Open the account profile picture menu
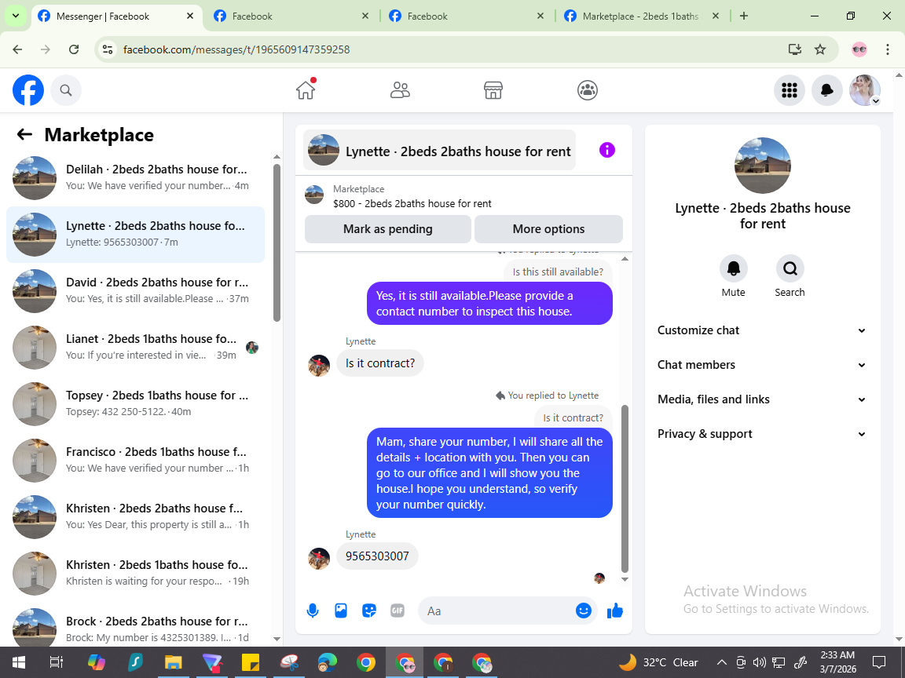 click(x=865, y=90)
